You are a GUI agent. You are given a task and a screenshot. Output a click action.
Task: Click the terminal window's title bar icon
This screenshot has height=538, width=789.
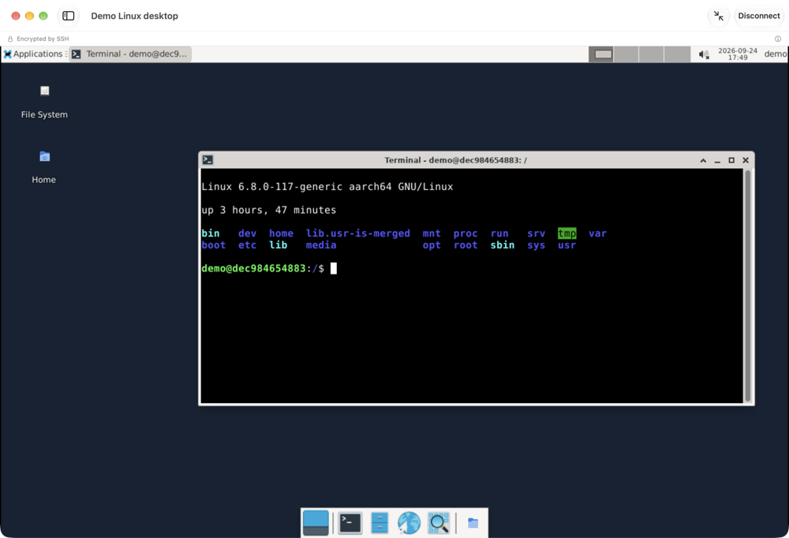[x=208, y=160]
